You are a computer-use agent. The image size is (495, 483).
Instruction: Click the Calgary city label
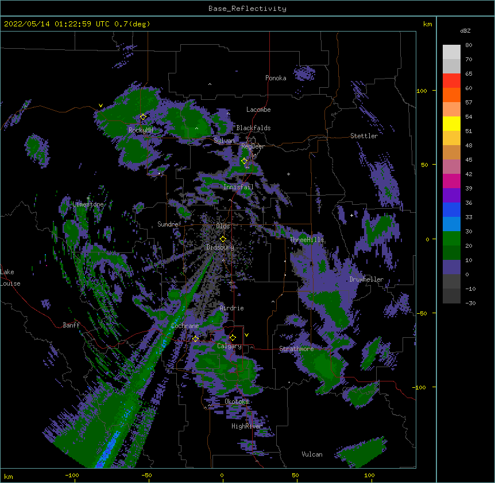click(229, 346)
